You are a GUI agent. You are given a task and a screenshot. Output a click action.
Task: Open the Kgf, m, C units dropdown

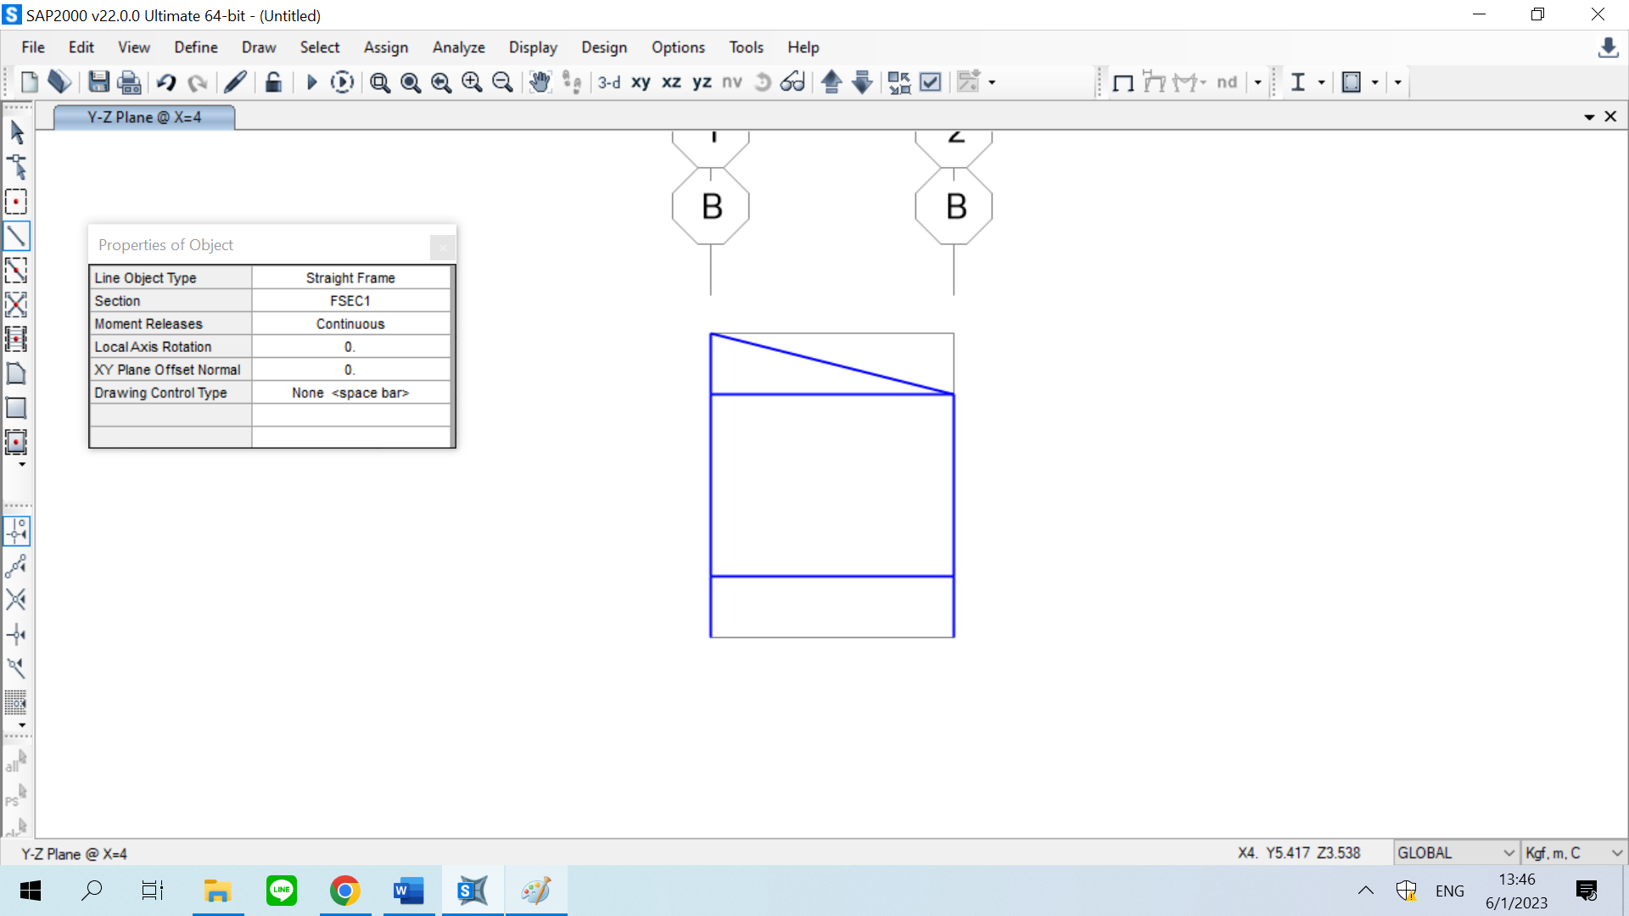1573,852
